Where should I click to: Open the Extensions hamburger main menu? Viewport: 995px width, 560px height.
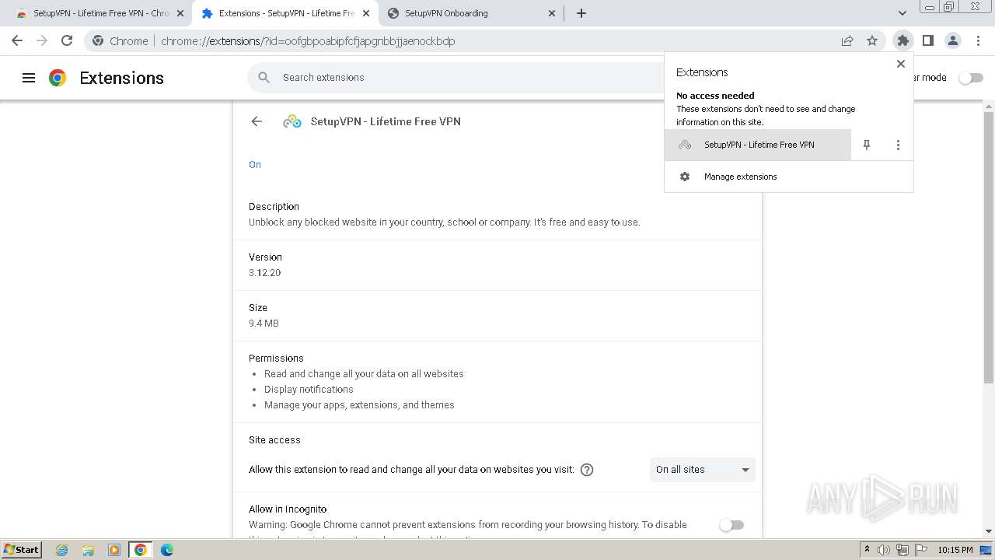click(x=29, y=78)
